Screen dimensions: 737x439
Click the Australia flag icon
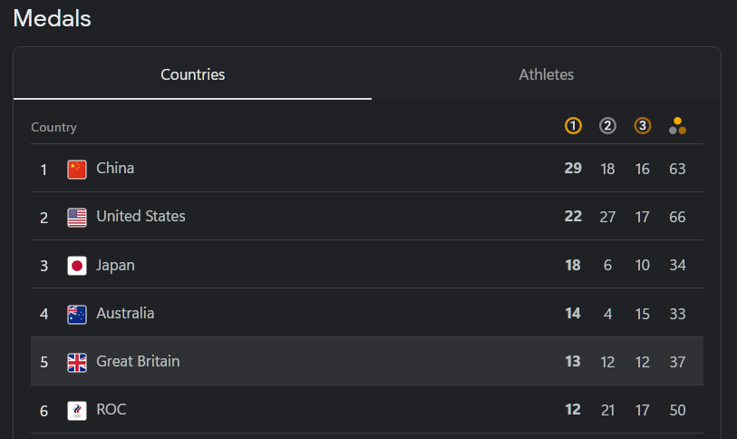coord(77,315)
